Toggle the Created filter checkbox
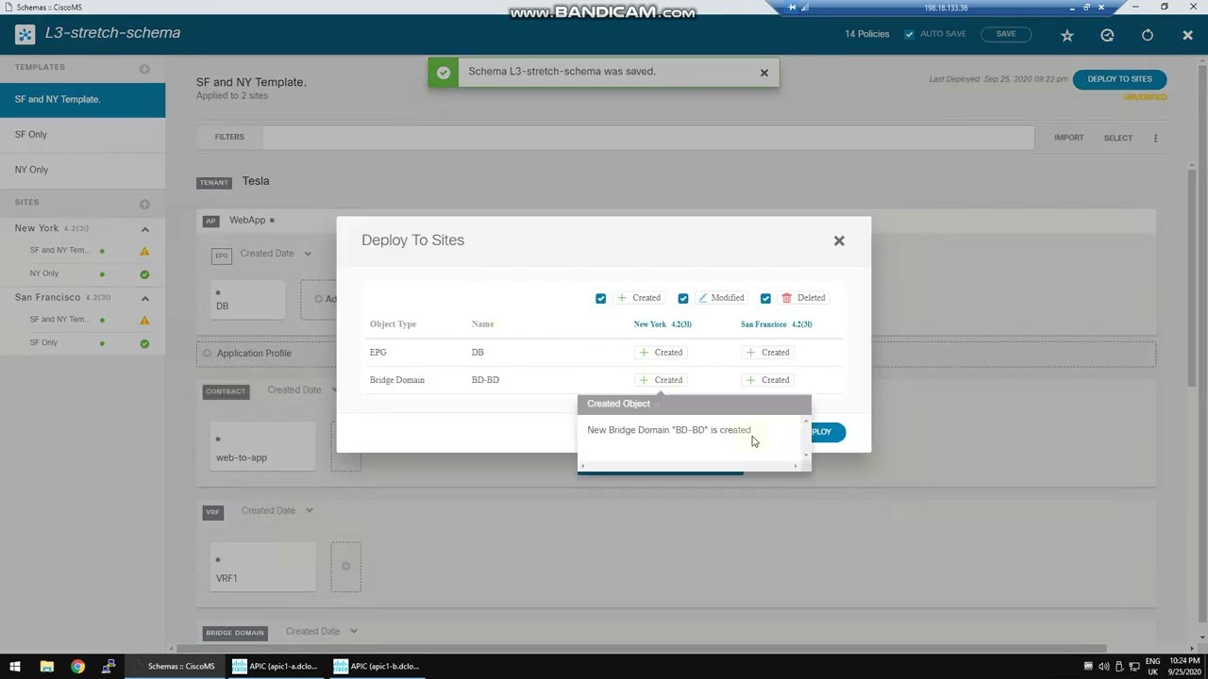Screen dimensions: 1208x679 pos(600,298)
